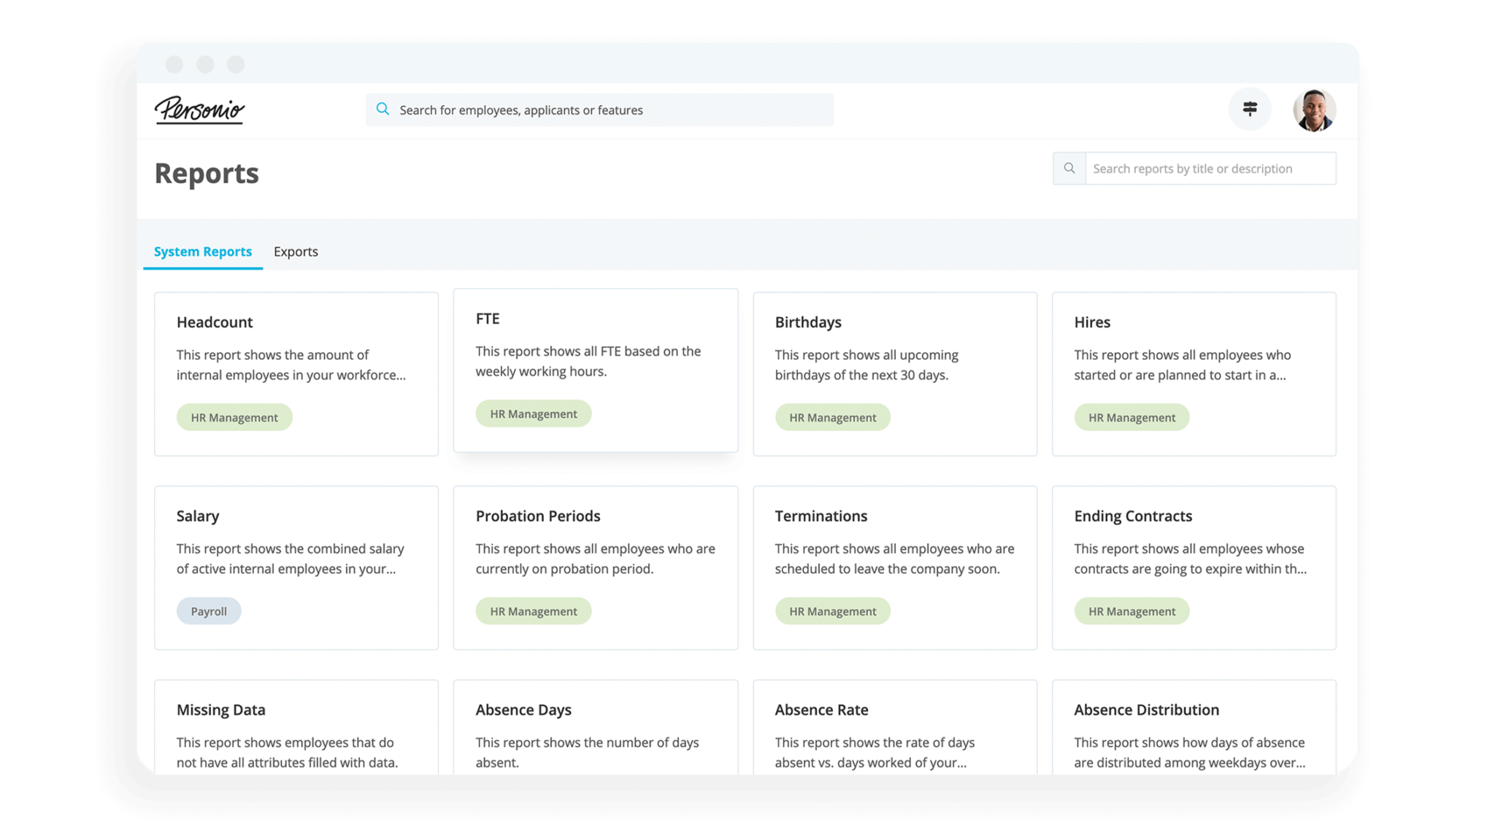Switch to the Exports tab
The image size is (1495, 833).
pos(296,252)
